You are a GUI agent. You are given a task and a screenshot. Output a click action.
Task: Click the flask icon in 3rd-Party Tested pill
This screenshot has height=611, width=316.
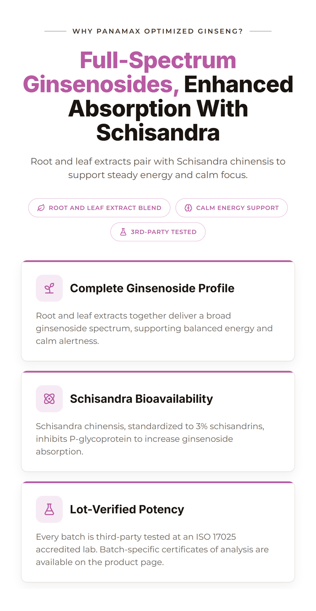(123, 232)
